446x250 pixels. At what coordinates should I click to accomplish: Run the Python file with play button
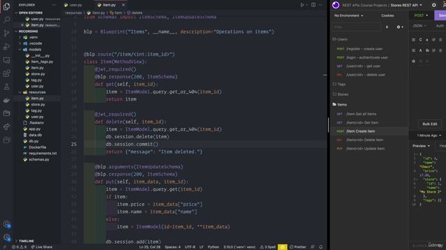coord(302,5)
